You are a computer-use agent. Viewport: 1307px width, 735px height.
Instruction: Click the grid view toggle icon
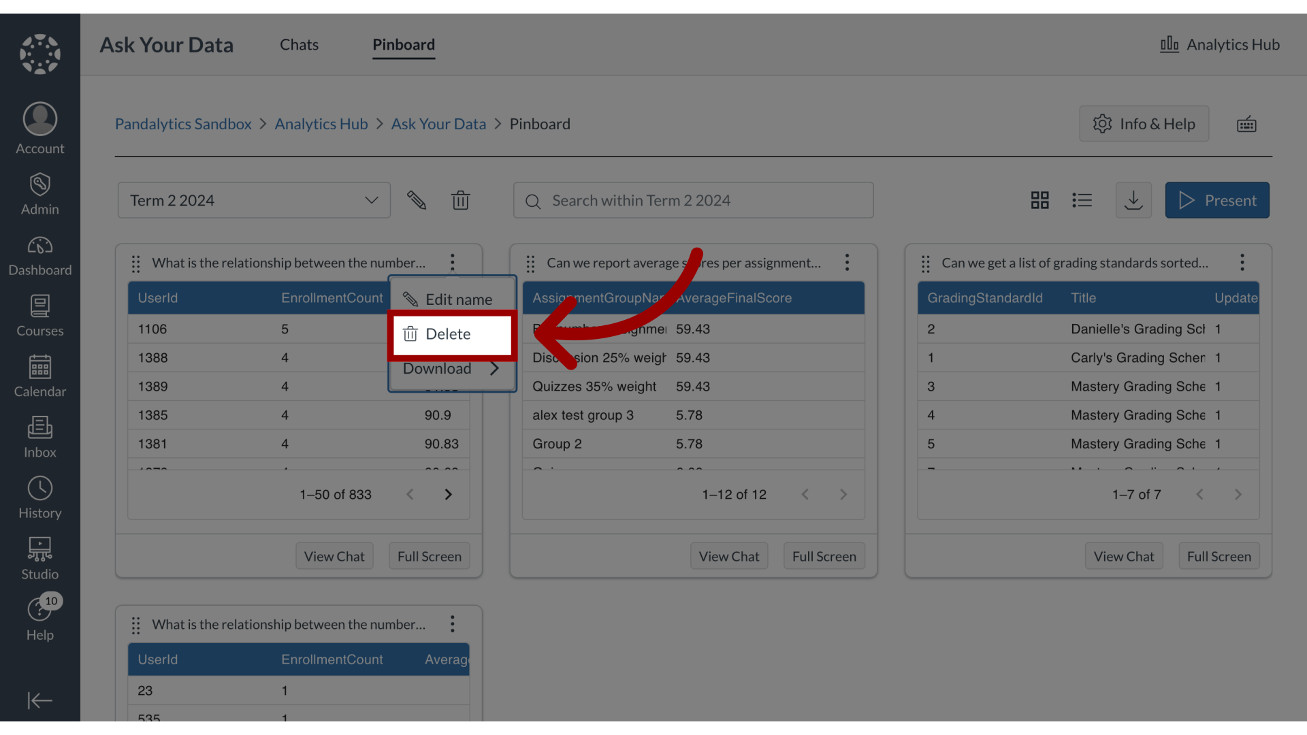[x=1040, y=199]
